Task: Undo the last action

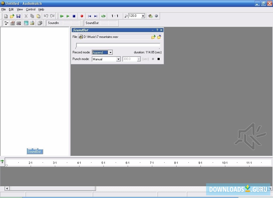Action: coord(46,16)
